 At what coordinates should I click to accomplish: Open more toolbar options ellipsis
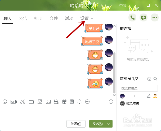tap(87, 102)
